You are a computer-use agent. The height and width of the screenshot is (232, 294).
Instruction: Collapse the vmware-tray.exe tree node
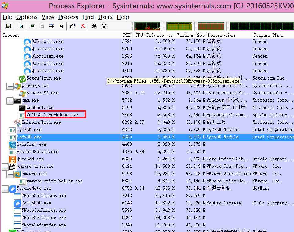coord(5,167)
